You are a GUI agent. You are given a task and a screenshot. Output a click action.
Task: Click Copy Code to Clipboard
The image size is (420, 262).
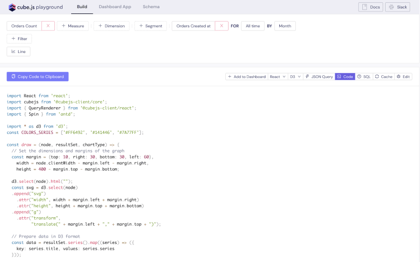(38, 77)
